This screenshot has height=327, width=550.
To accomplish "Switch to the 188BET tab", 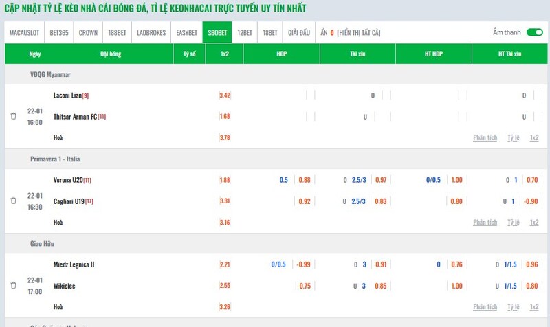I will (117, 32).
